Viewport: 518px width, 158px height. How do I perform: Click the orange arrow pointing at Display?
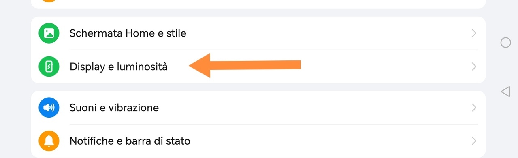point(245,65)
